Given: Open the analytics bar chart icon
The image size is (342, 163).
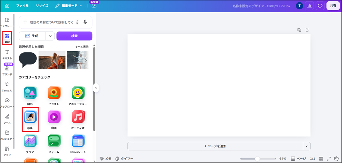Looking at the screenshot, I should [309, 6].
